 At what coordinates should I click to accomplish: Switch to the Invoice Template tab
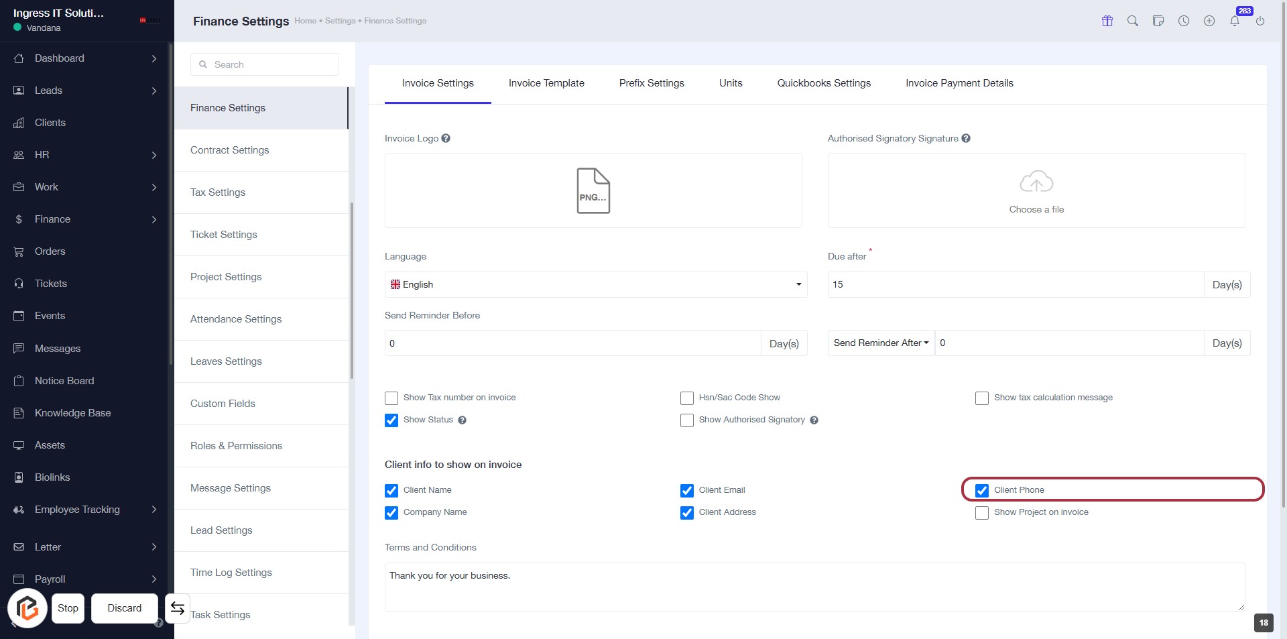pyautogui.click(x=546, y=83)
